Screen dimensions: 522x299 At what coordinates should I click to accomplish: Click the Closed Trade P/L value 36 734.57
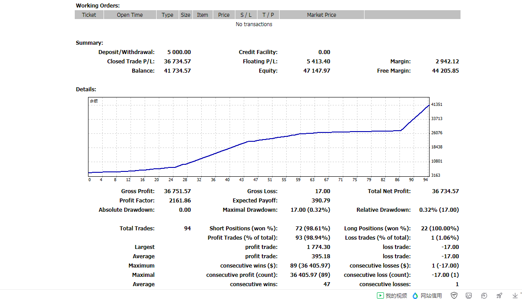point(177,62)
